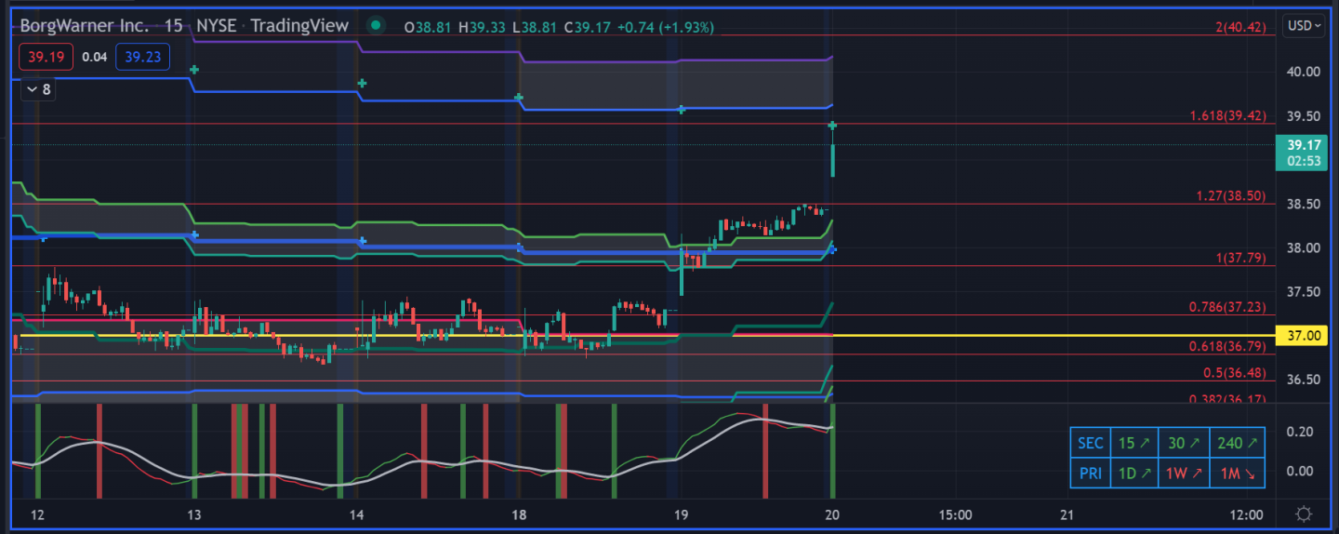Click date 18 on the time axis
The width and height of the screenshot is (1339, 534).
point(519,514)
